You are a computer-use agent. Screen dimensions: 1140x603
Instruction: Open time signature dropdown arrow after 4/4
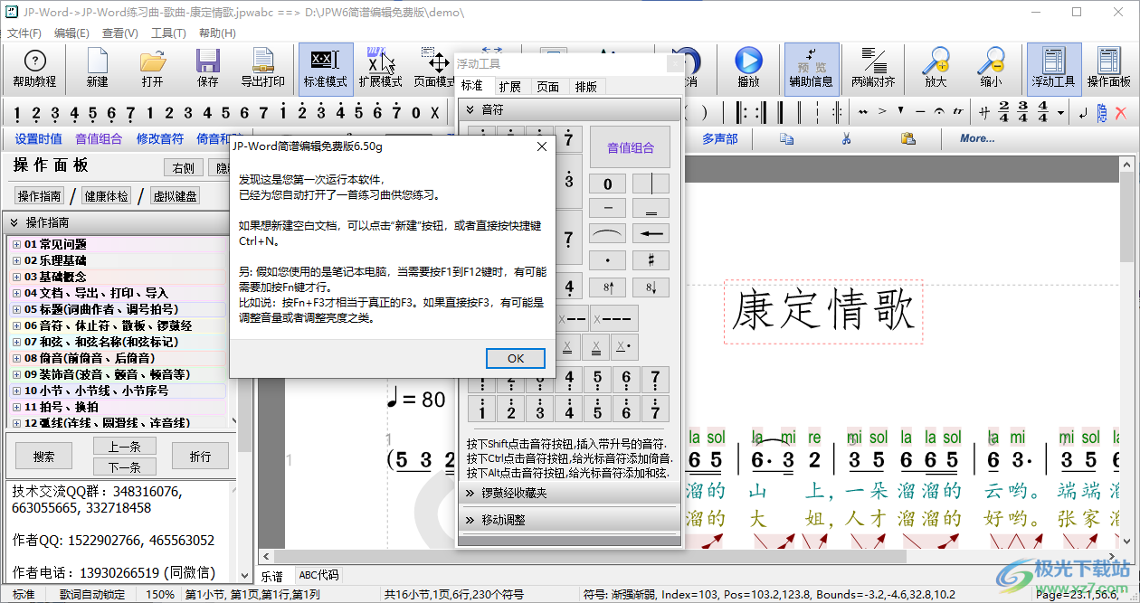click(1061, 113)
